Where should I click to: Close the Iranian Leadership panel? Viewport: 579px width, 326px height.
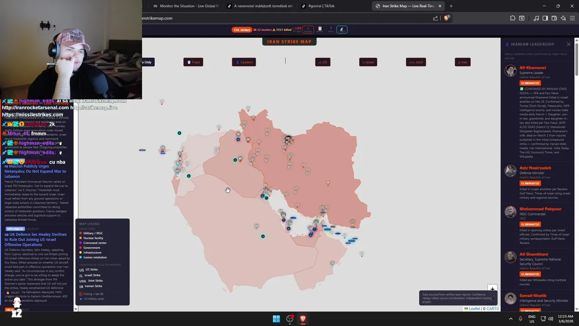[569, 44]
